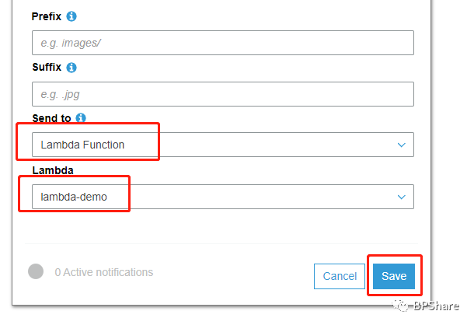Focus the Suffix input with .jpg placeholder

[222, 94]
